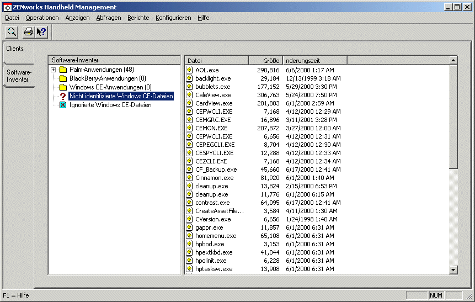Select Nicht identifizierte Windows CE-Dateien
This screenshot has height=302, width=475.
[121, 96]
